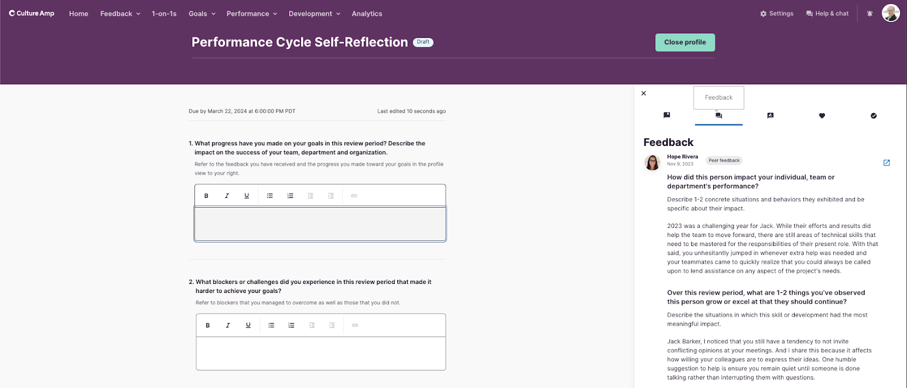Expand the Goals navigation dropdown
The height and width of the screenshot is (388, 907).
click(202, 14)
